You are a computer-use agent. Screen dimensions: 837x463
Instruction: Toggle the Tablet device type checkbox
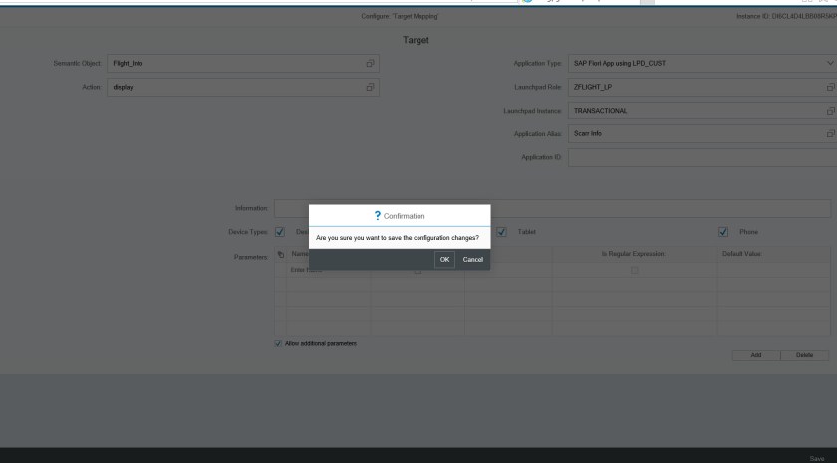501,231
